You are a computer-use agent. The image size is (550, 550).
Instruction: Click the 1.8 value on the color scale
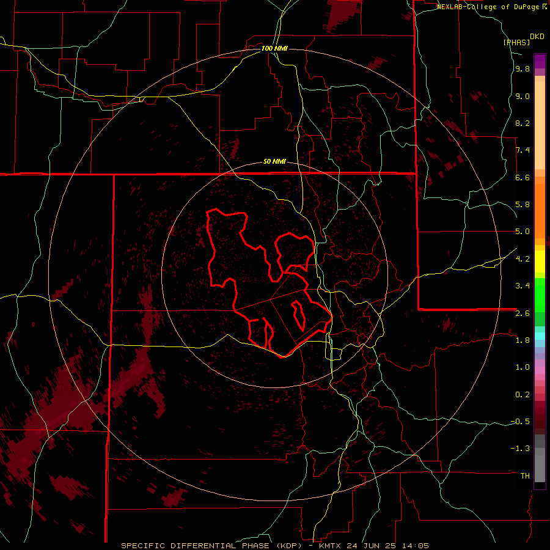click(x=522, y=340)
